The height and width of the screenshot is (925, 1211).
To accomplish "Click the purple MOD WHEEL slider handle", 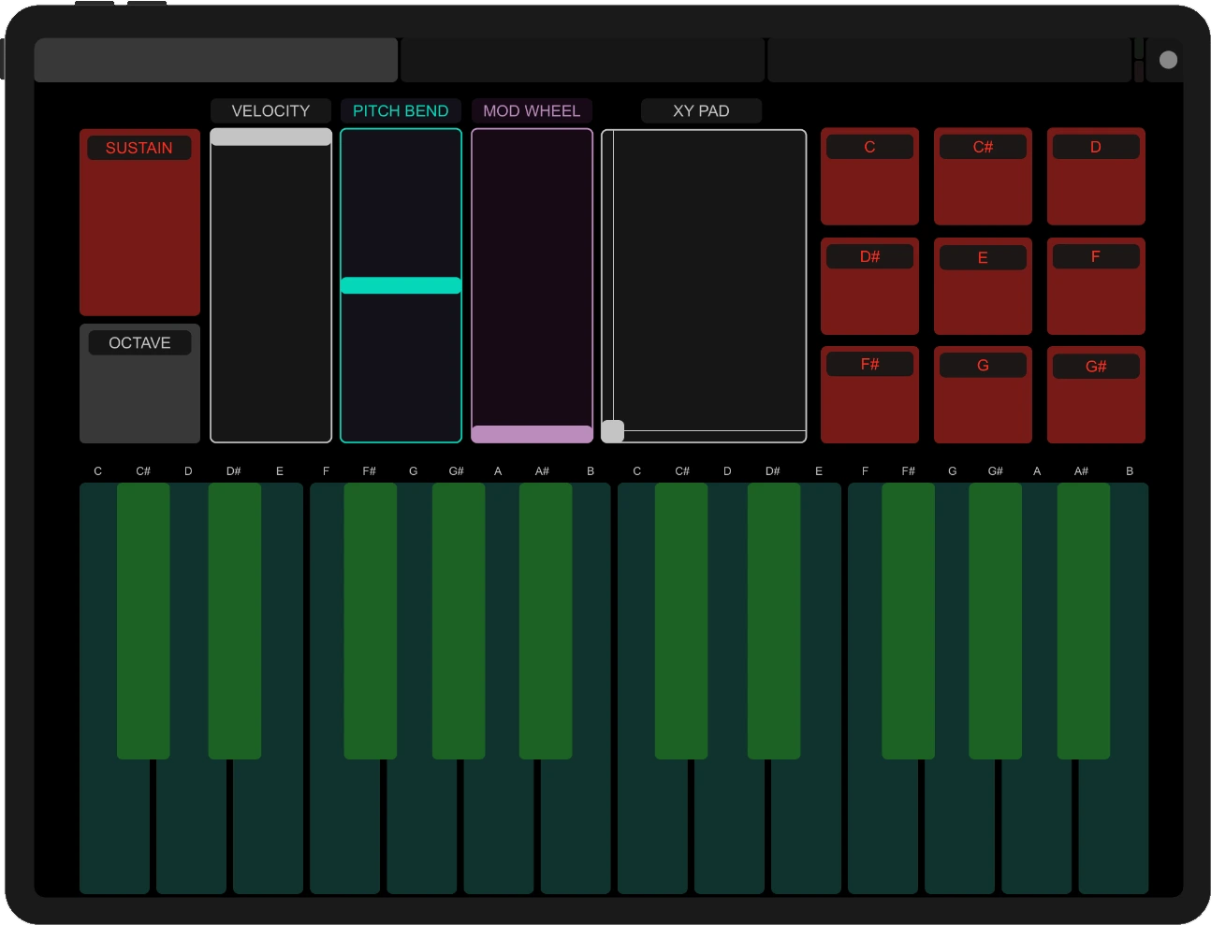I will coord(532,434).
